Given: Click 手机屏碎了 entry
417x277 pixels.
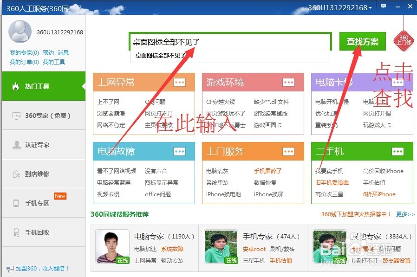Looking at the screenshot, I should point(268,171).
